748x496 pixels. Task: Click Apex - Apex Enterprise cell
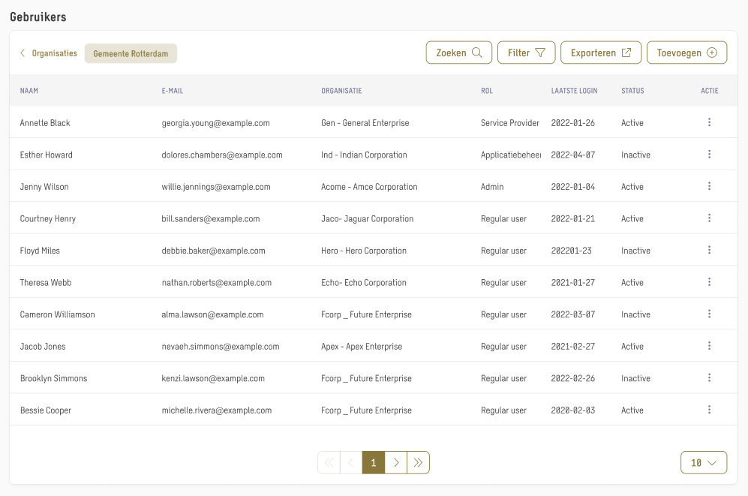tap(362, 346)
